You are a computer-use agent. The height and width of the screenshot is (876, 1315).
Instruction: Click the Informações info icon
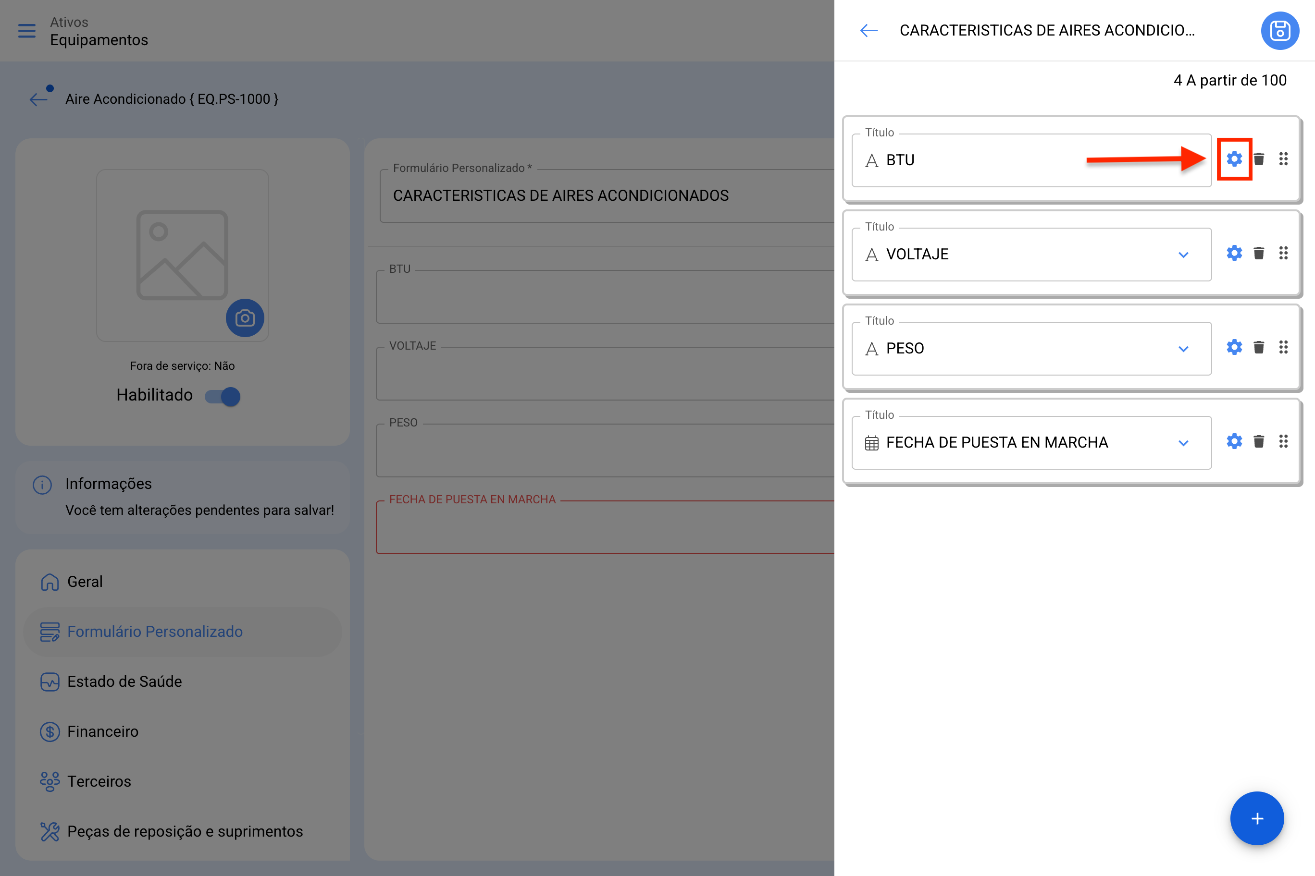click(42, 485)
